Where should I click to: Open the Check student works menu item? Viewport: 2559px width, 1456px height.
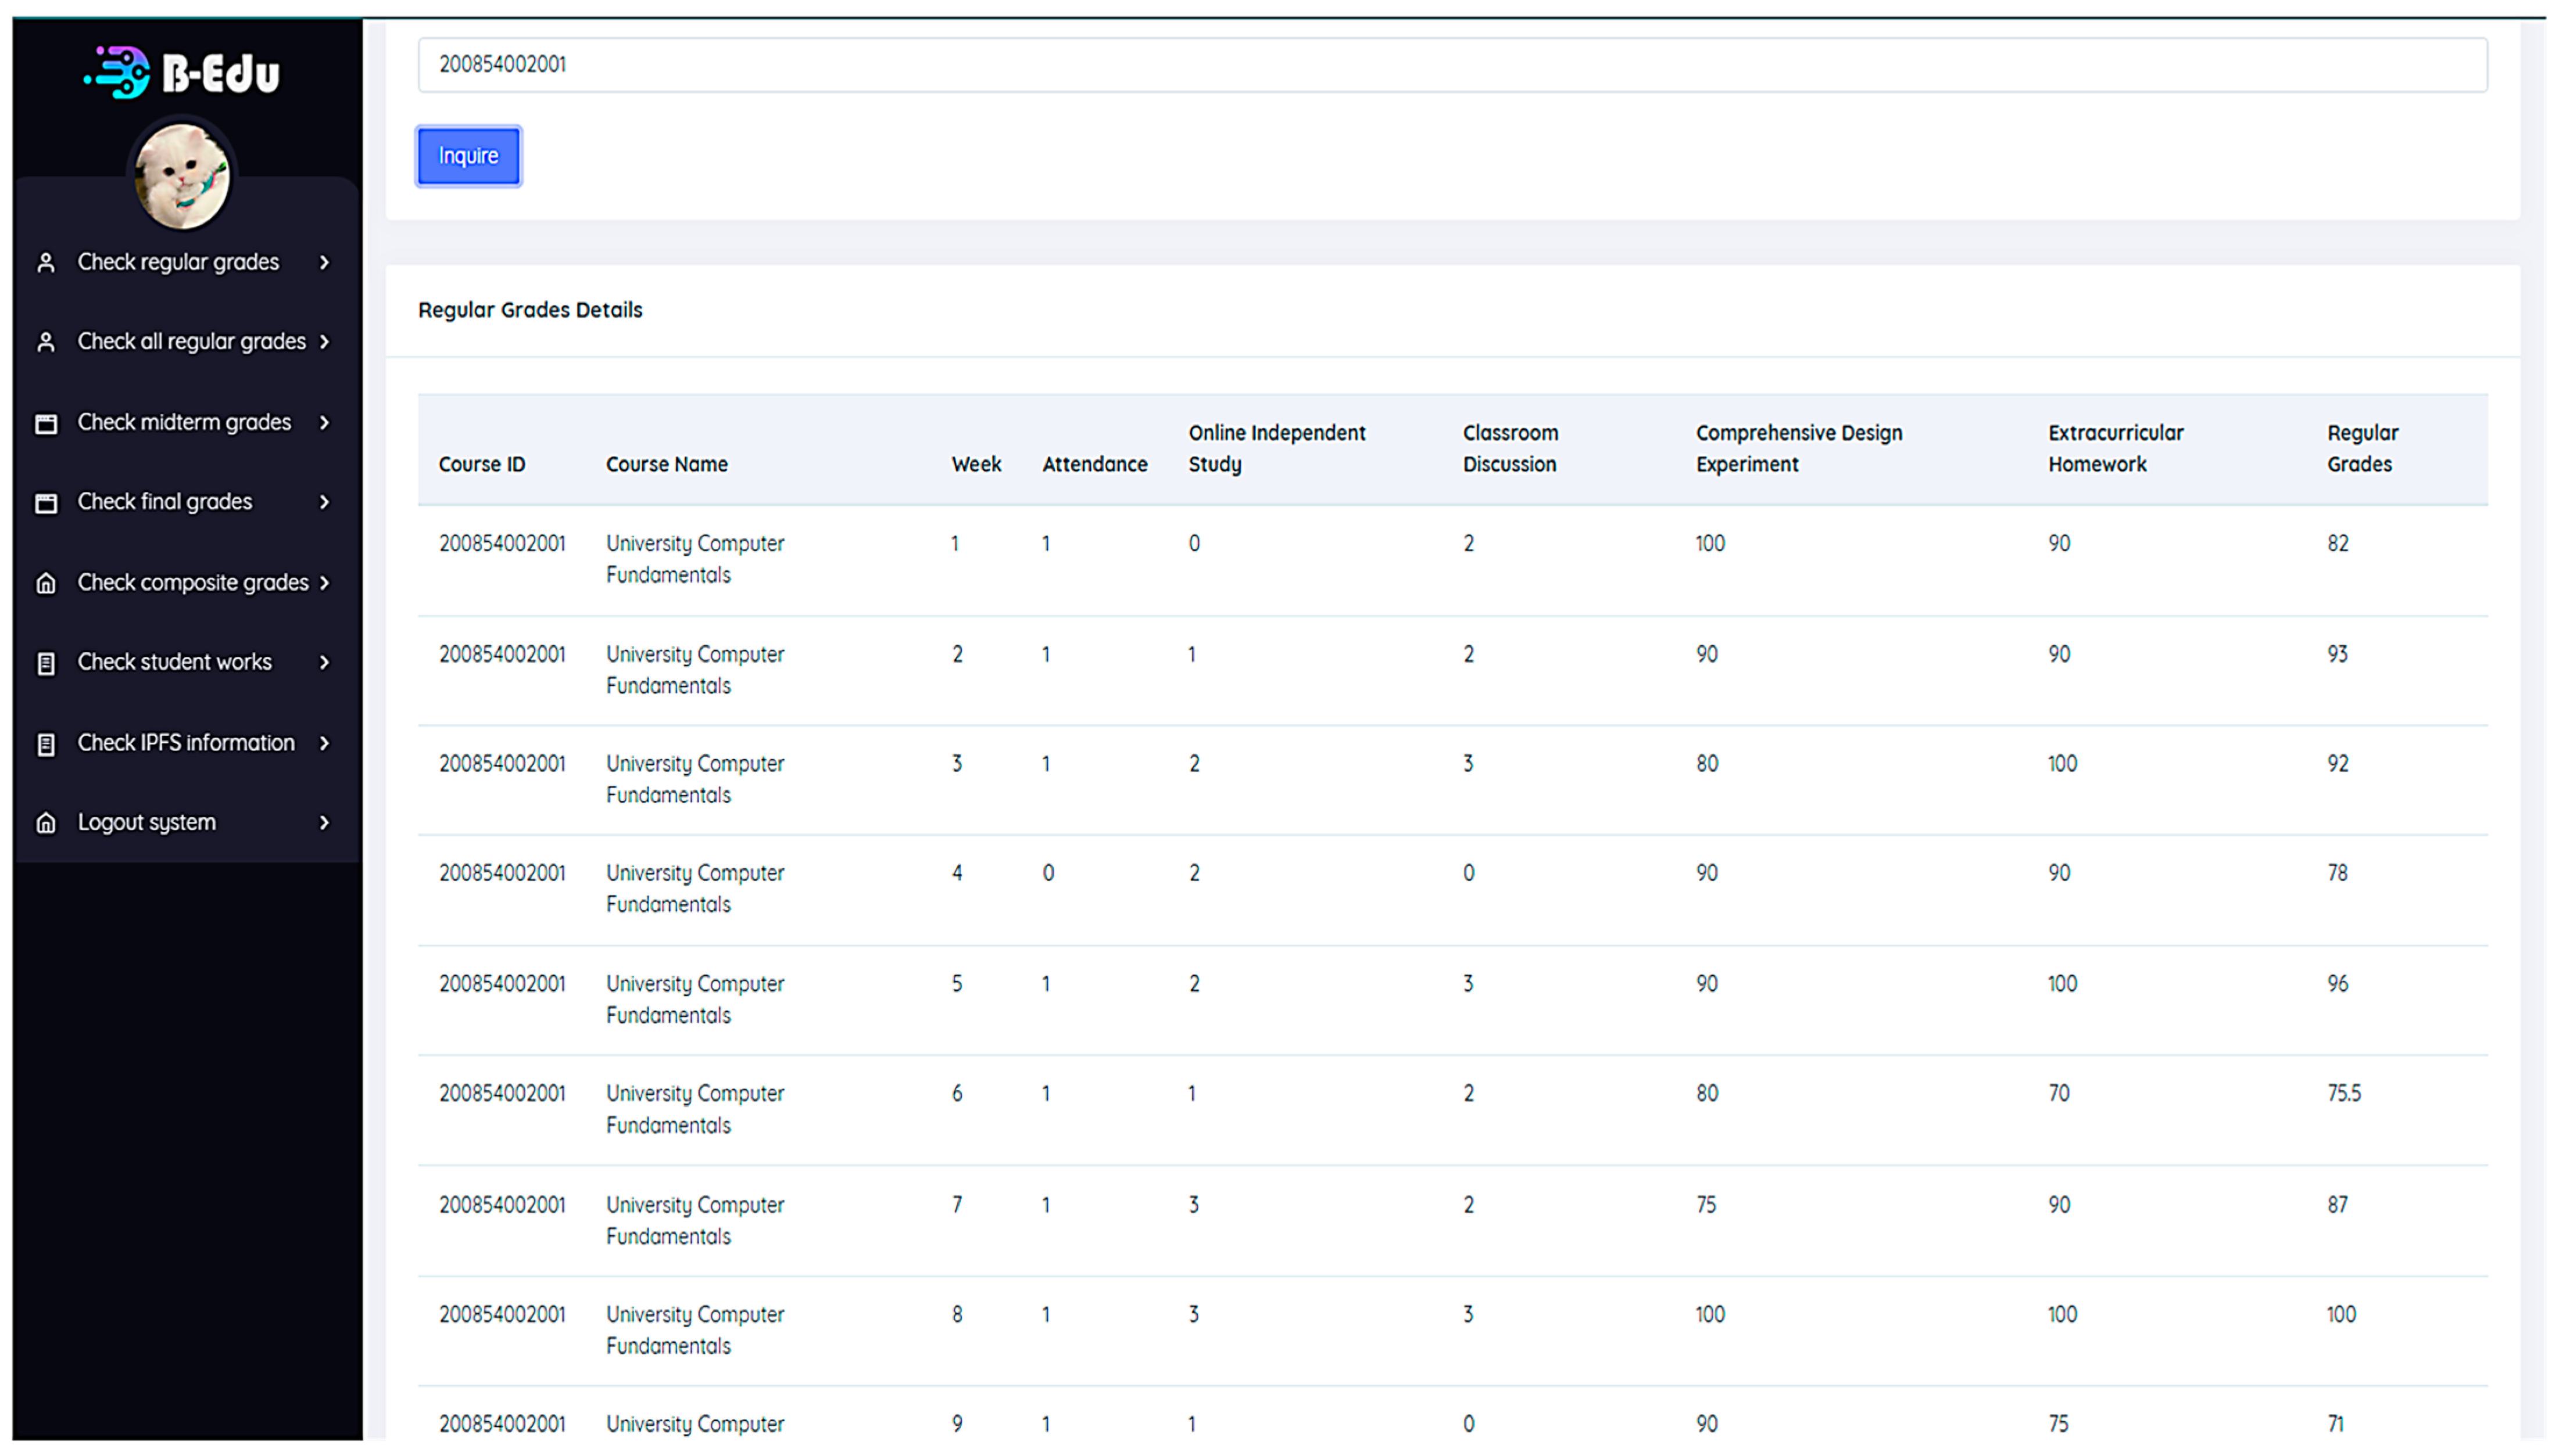(x=175, y=662)
